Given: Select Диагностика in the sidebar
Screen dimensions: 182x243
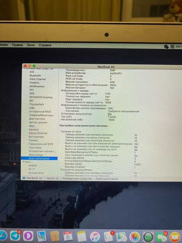Looking at the screenshot, I should click(x=37, y=119).
